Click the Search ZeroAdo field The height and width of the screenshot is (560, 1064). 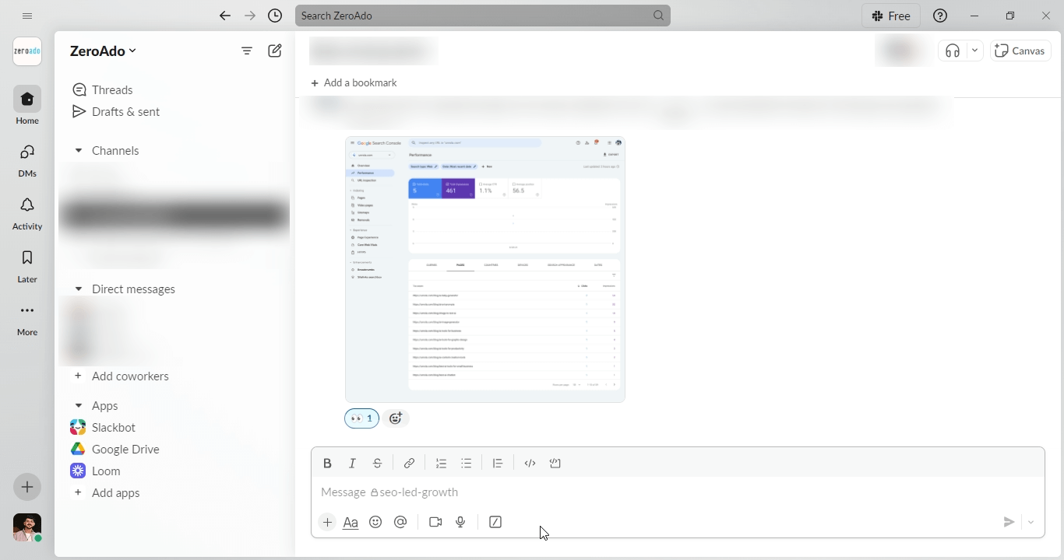click(x=483, y=16)
